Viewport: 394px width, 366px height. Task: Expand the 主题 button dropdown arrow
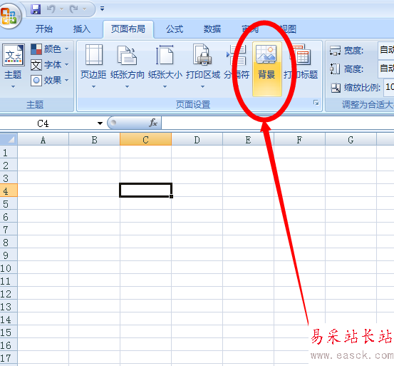click(x=13, y=87)
